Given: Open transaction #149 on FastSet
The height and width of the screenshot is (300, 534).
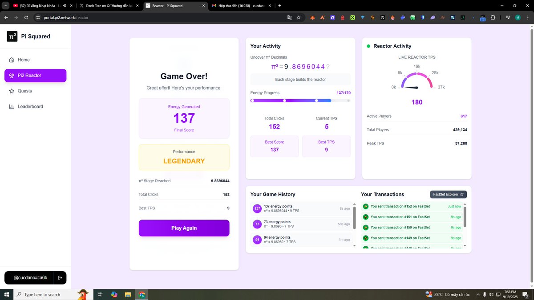Looking at the screenshot, I should coord(412,238).
